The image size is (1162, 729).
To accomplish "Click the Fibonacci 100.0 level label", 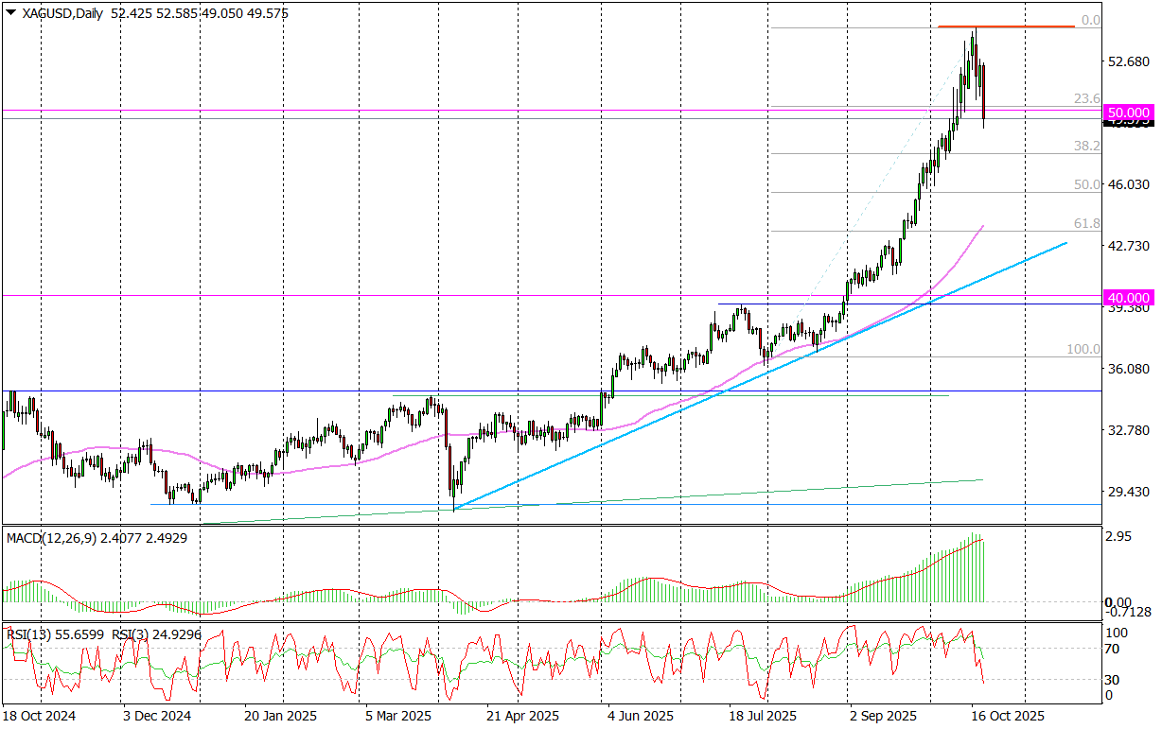I will pos(1083,350).
